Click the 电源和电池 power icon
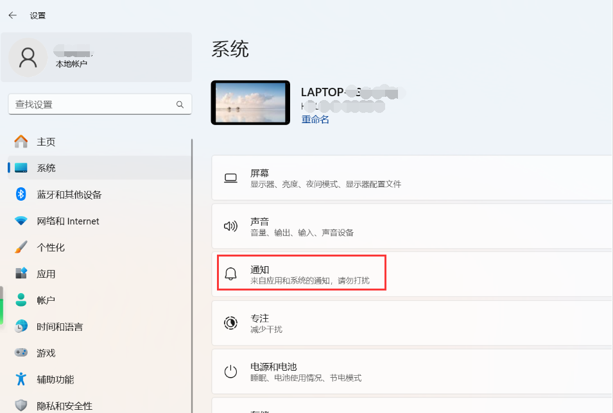613x413 pixels. 230,371
